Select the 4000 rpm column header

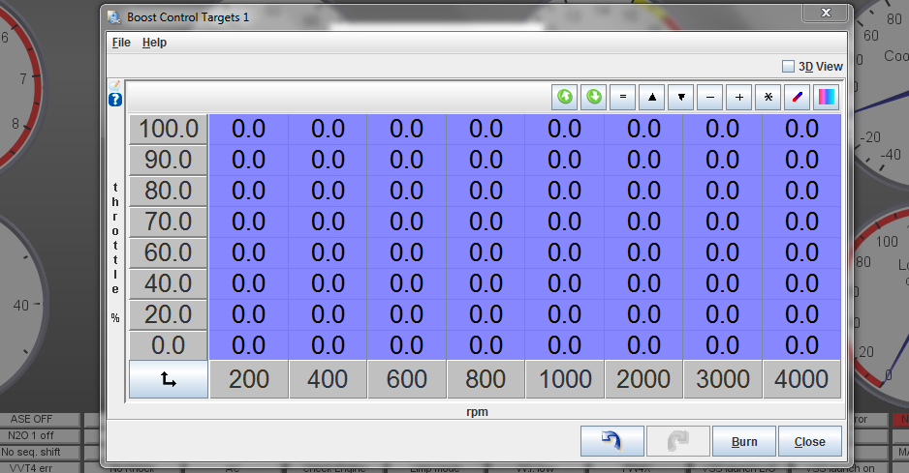click(801, 380)
